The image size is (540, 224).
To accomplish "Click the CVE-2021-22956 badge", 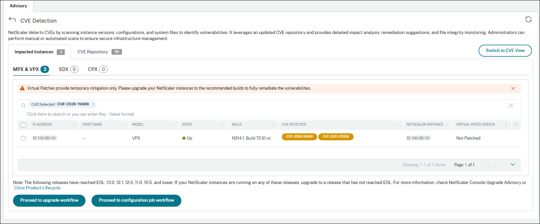I will click(336, 137).
